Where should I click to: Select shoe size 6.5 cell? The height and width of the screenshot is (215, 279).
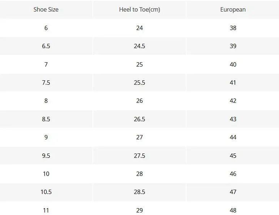46,46
